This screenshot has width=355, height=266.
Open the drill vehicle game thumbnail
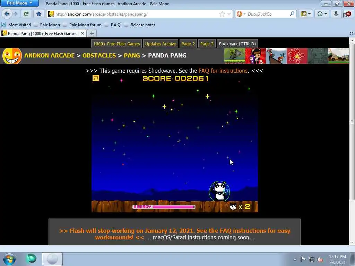coord(235,56)
